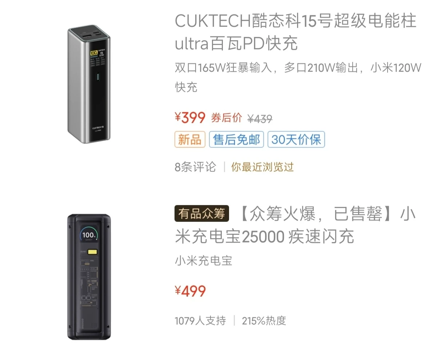
Task: Click the 100% display on black power bank
Action: pyautogui.click(x=89, y=235)
